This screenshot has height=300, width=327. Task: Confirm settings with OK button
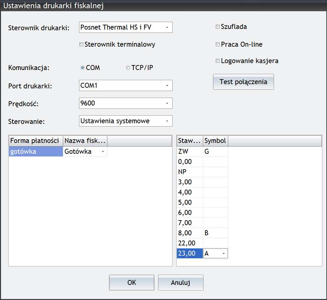[132, 283]
